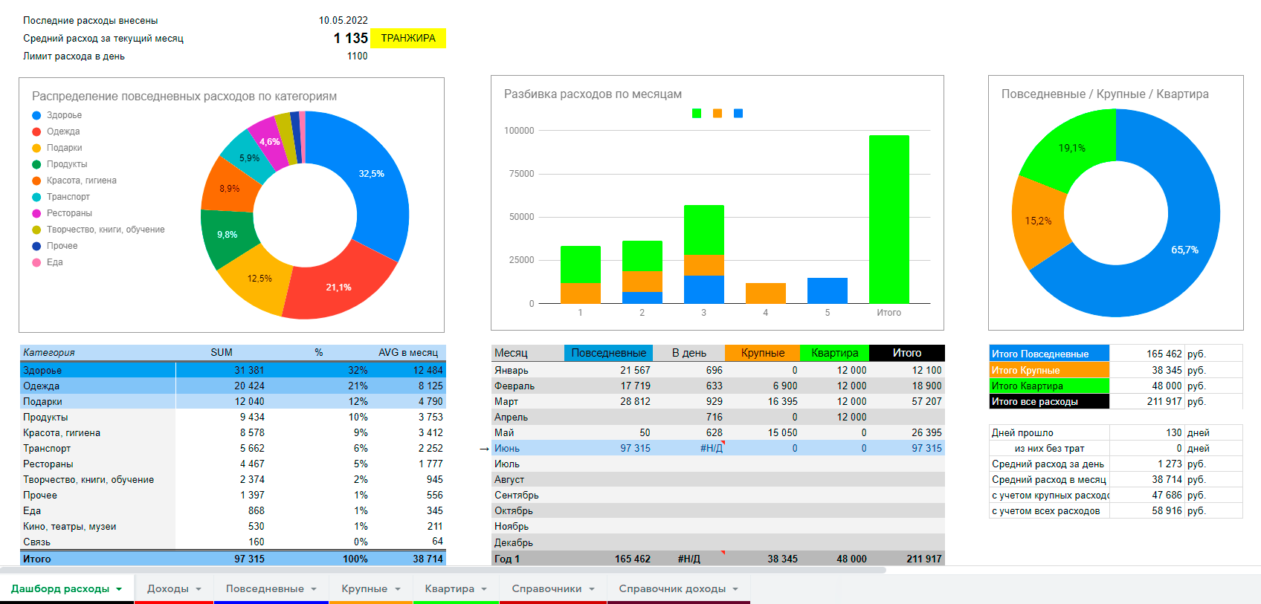
Task: Select the Кино, театры, музеи cell
Action: [97, 526]
